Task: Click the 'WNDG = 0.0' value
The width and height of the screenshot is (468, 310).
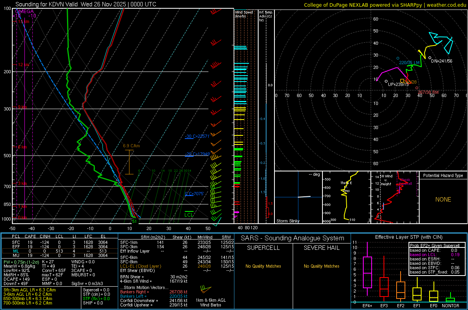Action: (x=83, y=262)
